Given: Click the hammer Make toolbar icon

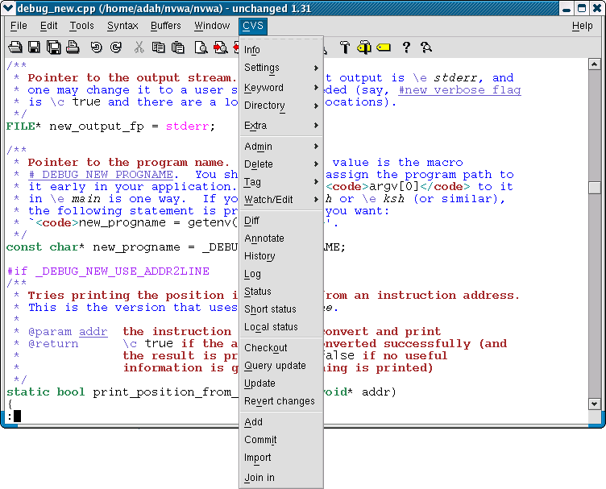Looking at the screenshot, I should 345,48.
